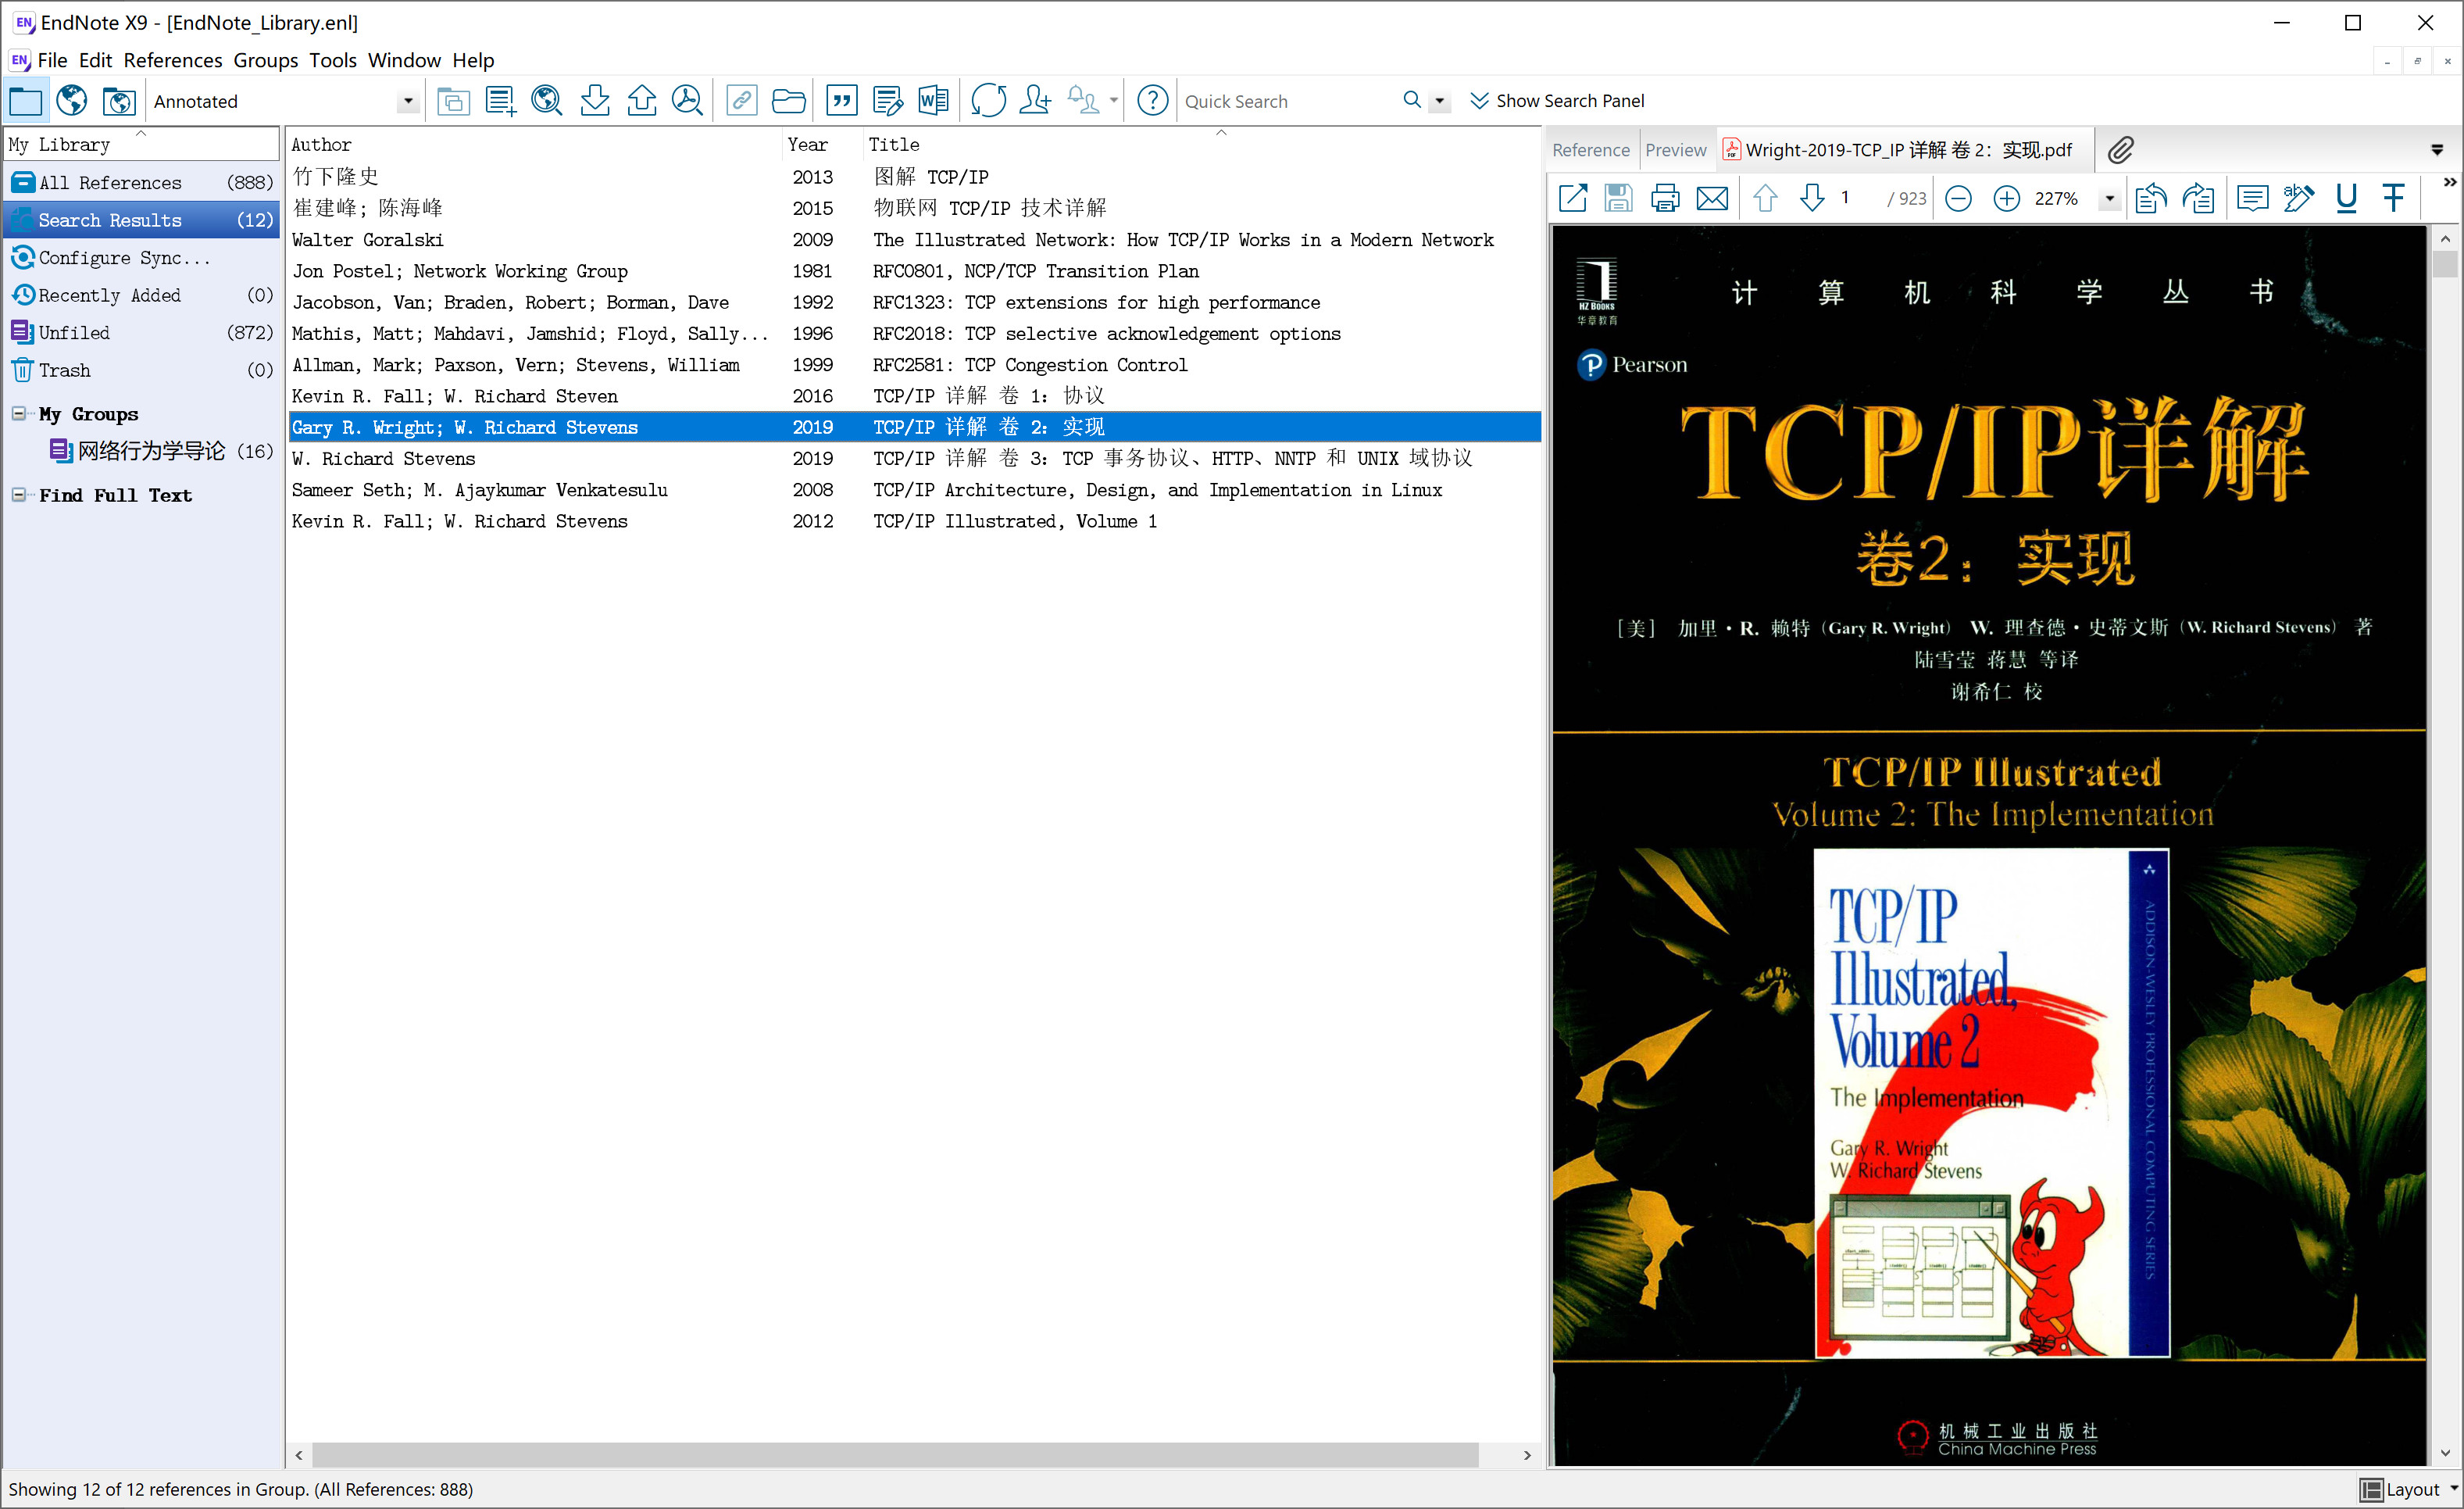Click into the Quick Search field
2464x1509 pixels.
click(x=1289, y=101)
